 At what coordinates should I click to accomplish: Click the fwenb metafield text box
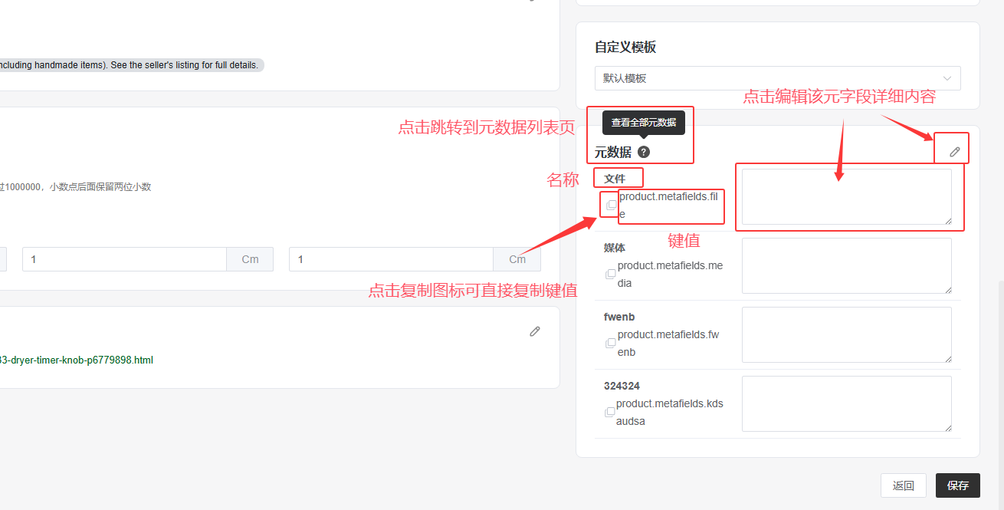point(846,334)
